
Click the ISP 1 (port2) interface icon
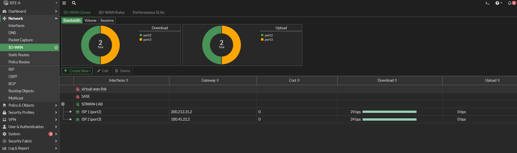coord(78,112)
